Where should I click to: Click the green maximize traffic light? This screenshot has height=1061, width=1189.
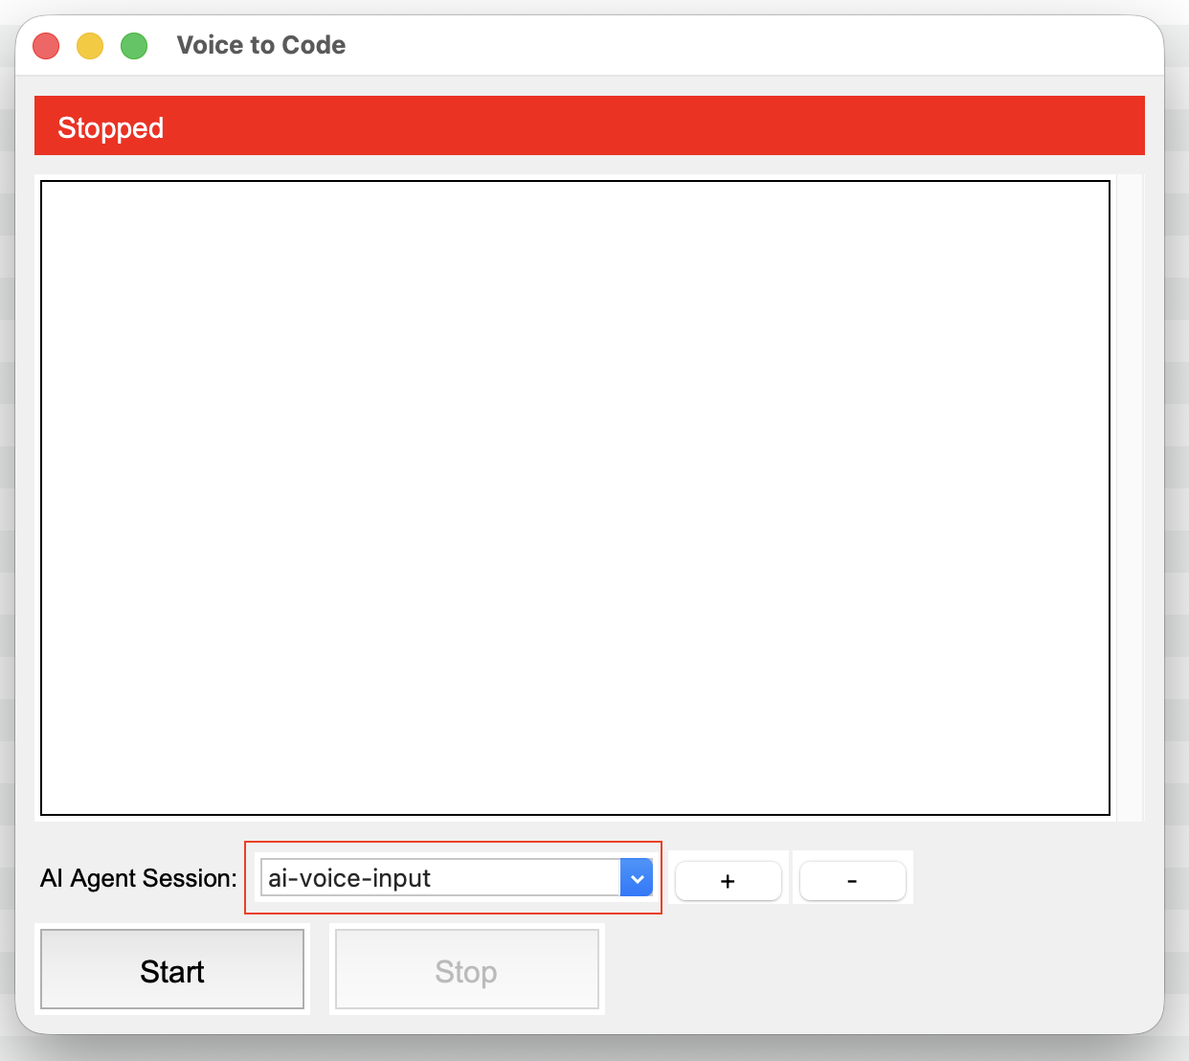tap(133, 45)
